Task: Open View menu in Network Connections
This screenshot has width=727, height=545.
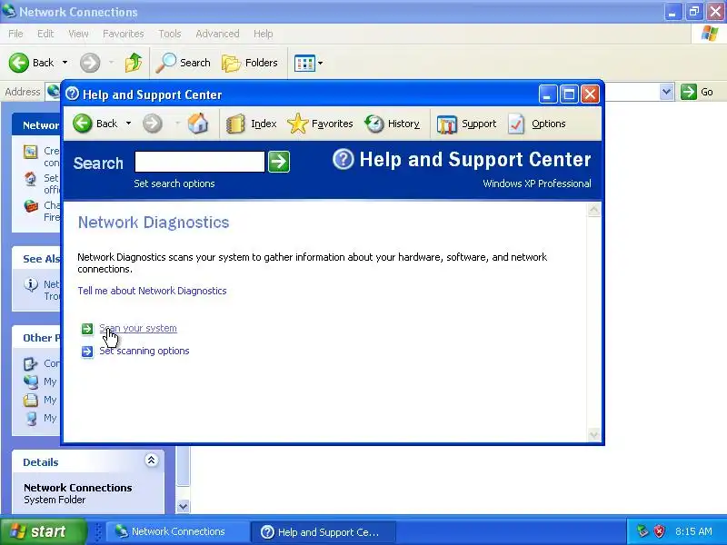Action: coord(78,34)
